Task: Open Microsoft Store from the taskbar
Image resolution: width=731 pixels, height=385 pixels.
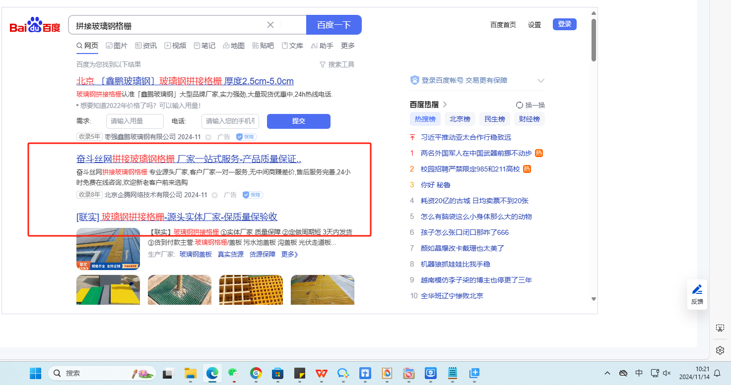Action: pos(278,373)
